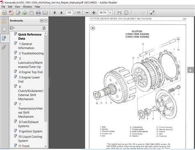Toggle the Bookmarks panel sidebar button

click(x=4, y=38)
